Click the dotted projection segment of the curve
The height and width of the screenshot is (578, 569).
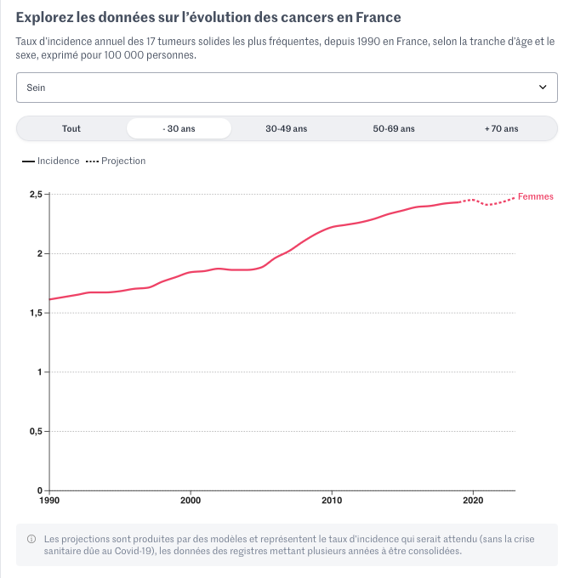click(489, 204)
